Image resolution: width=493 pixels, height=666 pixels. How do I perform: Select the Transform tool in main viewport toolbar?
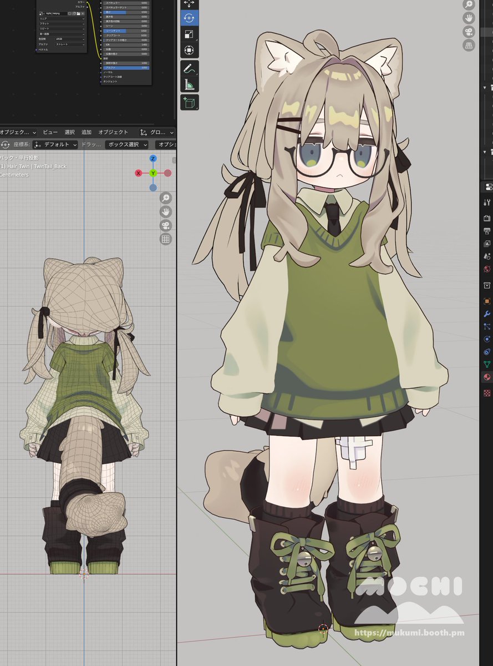[x=189, y=51]
